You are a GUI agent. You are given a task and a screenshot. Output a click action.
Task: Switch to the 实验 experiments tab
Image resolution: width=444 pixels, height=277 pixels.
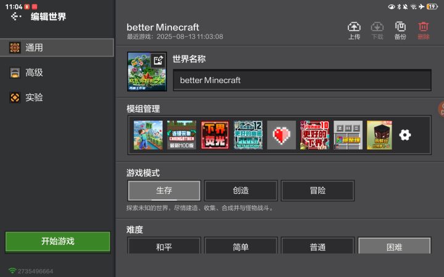coord(57,97)
